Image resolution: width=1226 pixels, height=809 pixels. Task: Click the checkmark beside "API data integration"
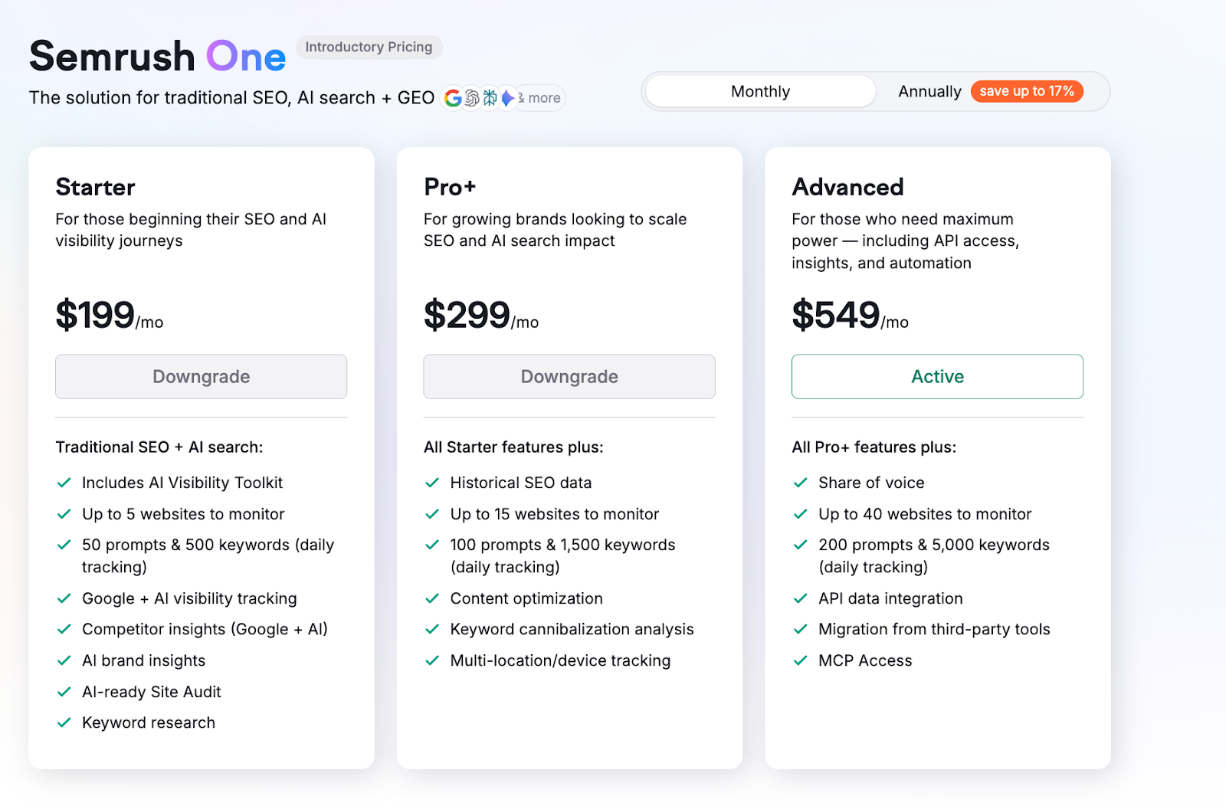(801, 598)
